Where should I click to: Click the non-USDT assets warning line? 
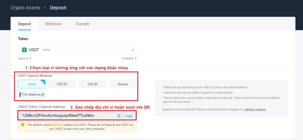coord(205,87)
